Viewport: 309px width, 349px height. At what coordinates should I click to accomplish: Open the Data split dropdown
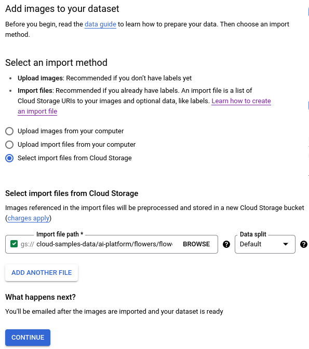pos(265,244)
